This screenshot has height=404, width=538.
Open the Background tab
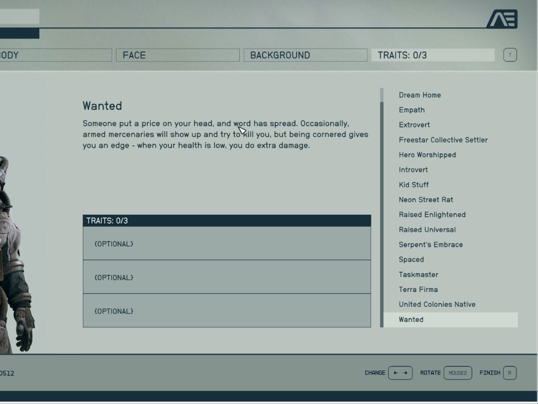(x=305, y=55)
